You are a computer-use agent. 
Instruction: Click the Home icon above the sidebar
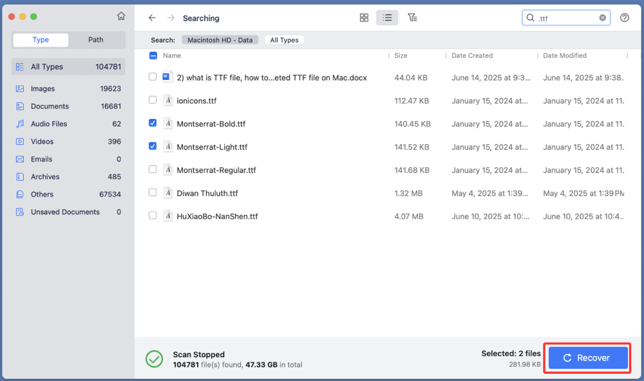[x=121, y=16]
